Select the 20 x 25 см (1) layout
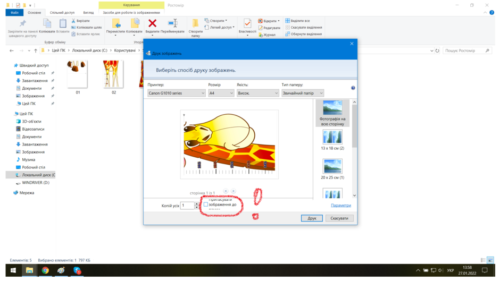Screen dimensions: 500x281 point(332,169)
